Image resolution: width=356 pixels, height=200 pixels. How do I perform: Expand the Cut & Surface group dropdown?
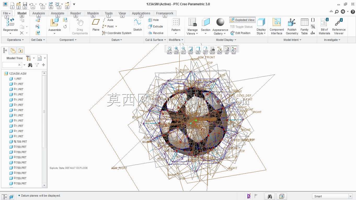(x=156, y=40)
